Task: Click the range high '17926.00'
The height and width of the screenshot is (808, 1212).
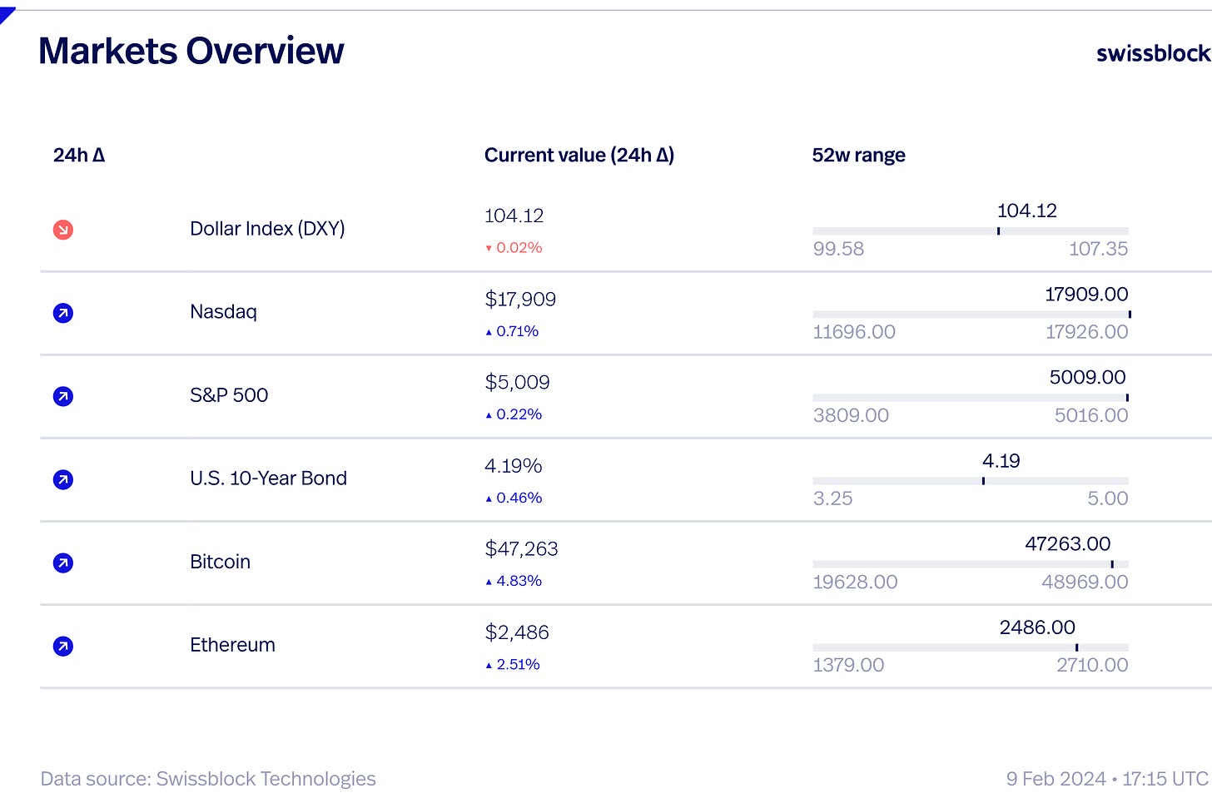Action: (1086, 332)
